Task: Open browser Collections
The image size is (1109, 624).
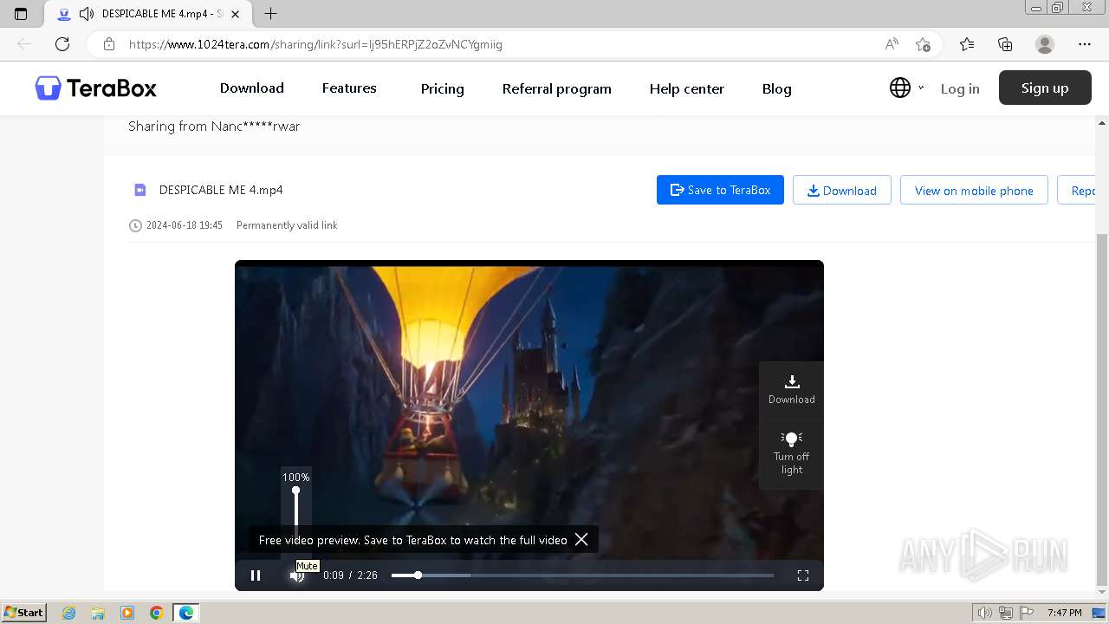Action: 1005,44
